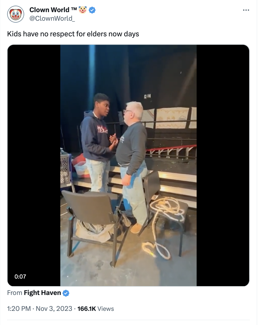
Task: Click the 1:20 PM post timestamp
Action: (19, 309)
